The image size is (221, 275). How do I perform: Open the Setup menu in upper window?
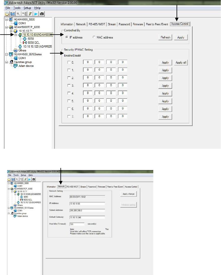[x=27, y=8]
